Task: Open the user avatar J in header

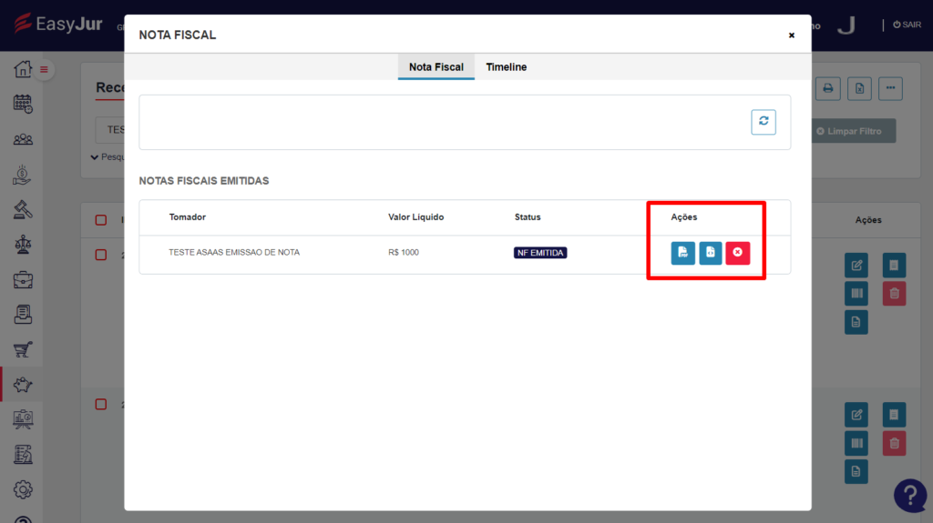Action: coord(846,25)
